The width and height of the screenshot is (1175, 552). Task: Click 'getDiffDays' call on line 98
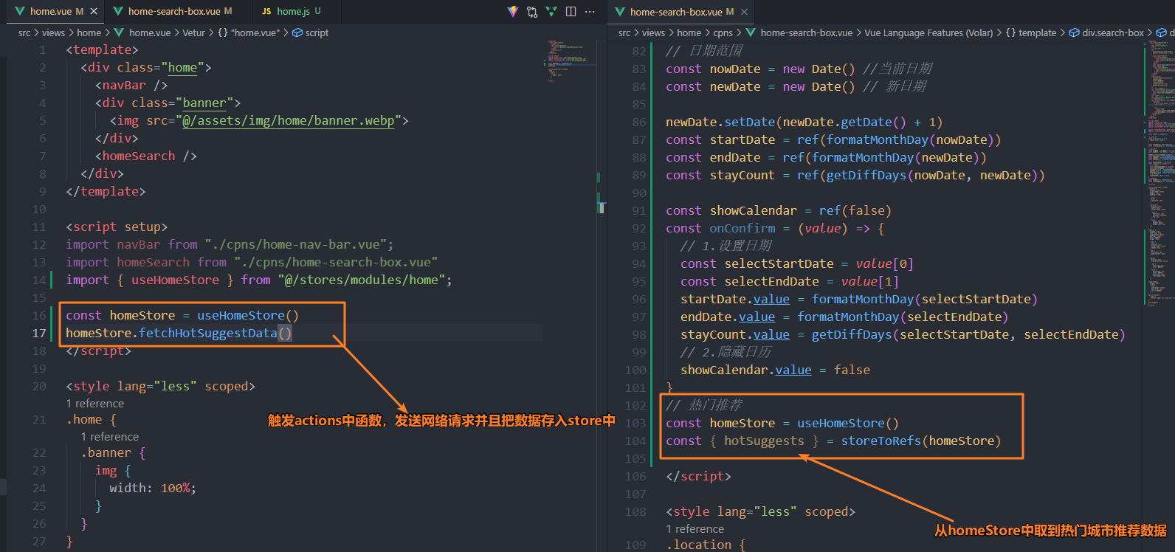852,334
